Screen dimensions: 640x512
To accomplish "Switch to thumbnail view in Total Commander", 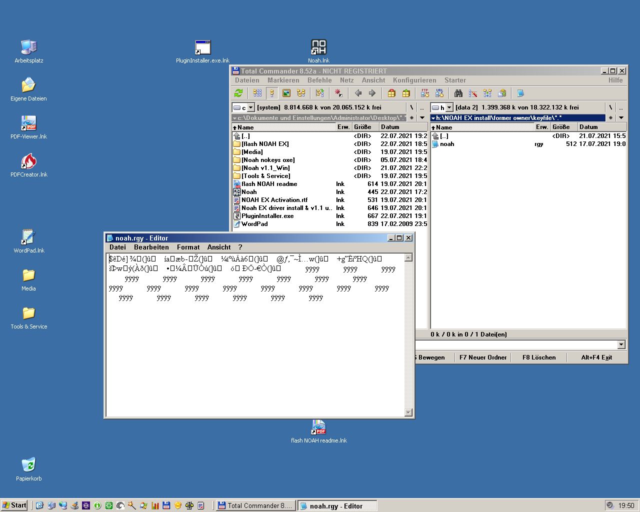I will (x=286, y=93).
